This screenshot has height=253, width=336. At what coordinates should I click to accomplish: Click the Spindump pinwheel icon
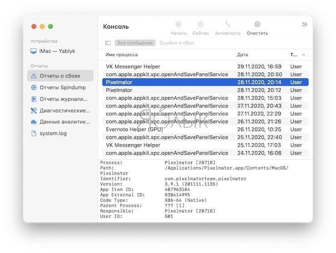coord(34,88)
